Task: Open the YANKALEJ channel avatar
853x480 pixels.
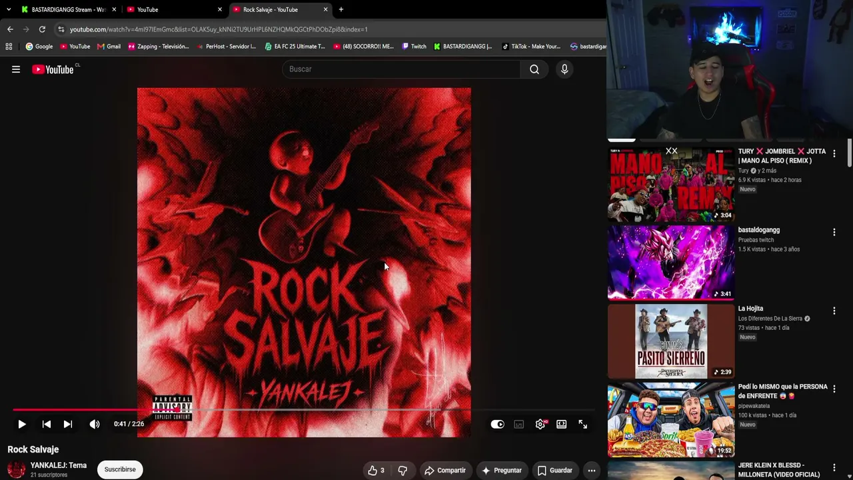Action: click(16, 469)
